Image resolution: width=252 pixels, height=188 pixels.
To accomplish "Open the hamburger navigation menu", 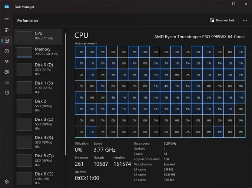I will click(7, 20).
